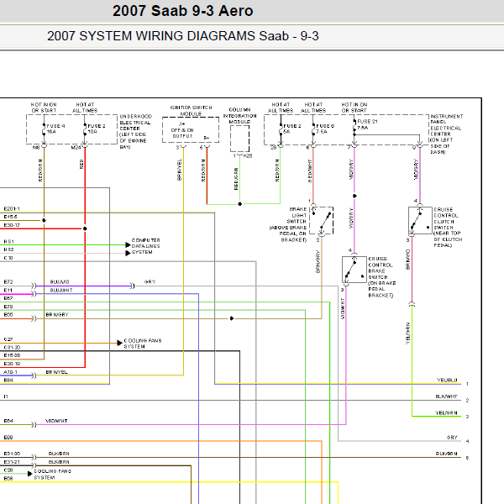This screenshot has width=504, height=504.
Task: Click the E31-21 connector label
Action: 12,462
